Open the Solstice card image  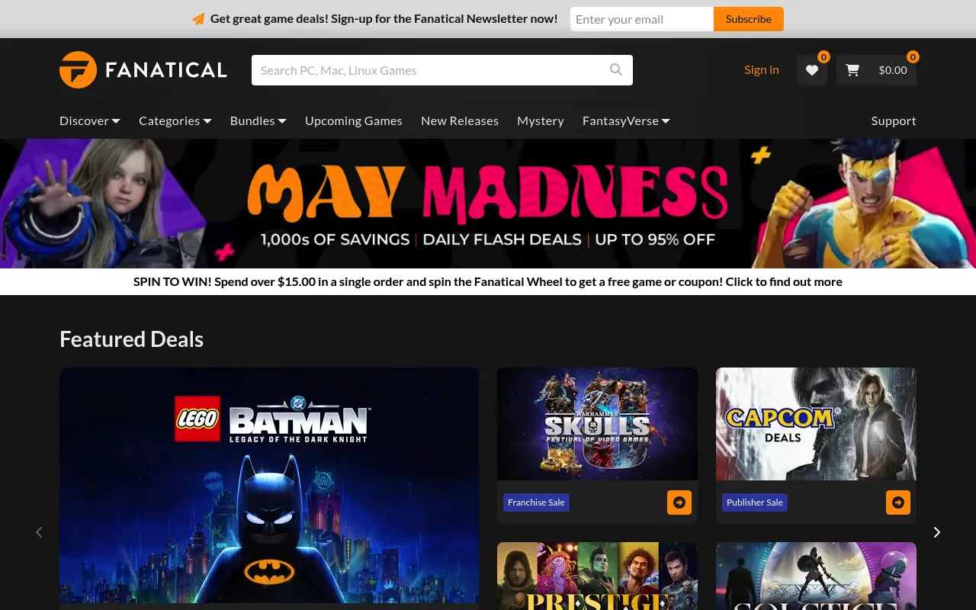tap(816, 576)
